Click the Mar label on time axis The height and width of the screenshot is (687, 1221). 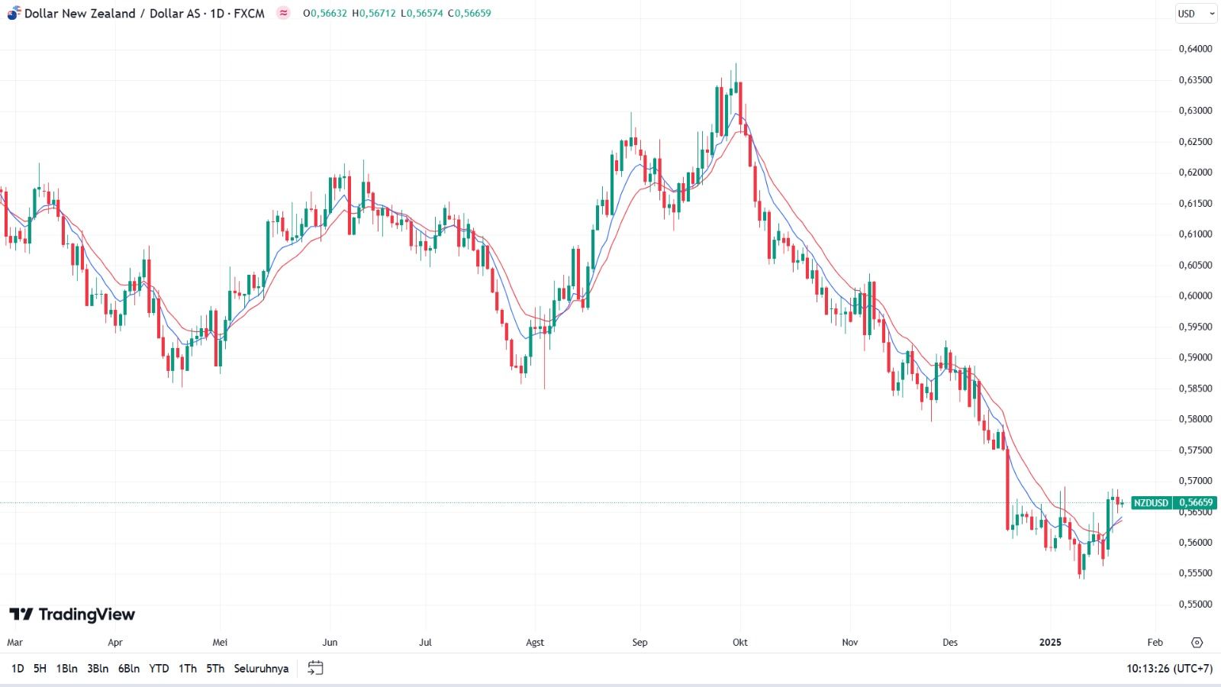(14, 643)
